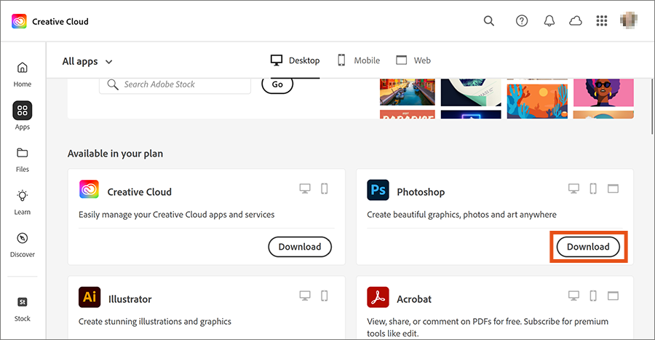Open Stock in the sidebar

pos(23,308)
